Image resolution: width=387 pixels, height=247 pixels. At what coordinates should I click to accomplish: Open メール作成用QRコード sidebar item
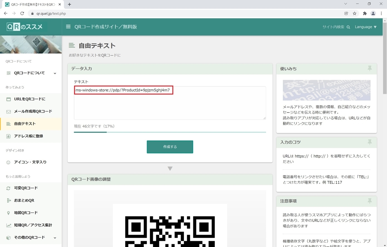(31, 112)
